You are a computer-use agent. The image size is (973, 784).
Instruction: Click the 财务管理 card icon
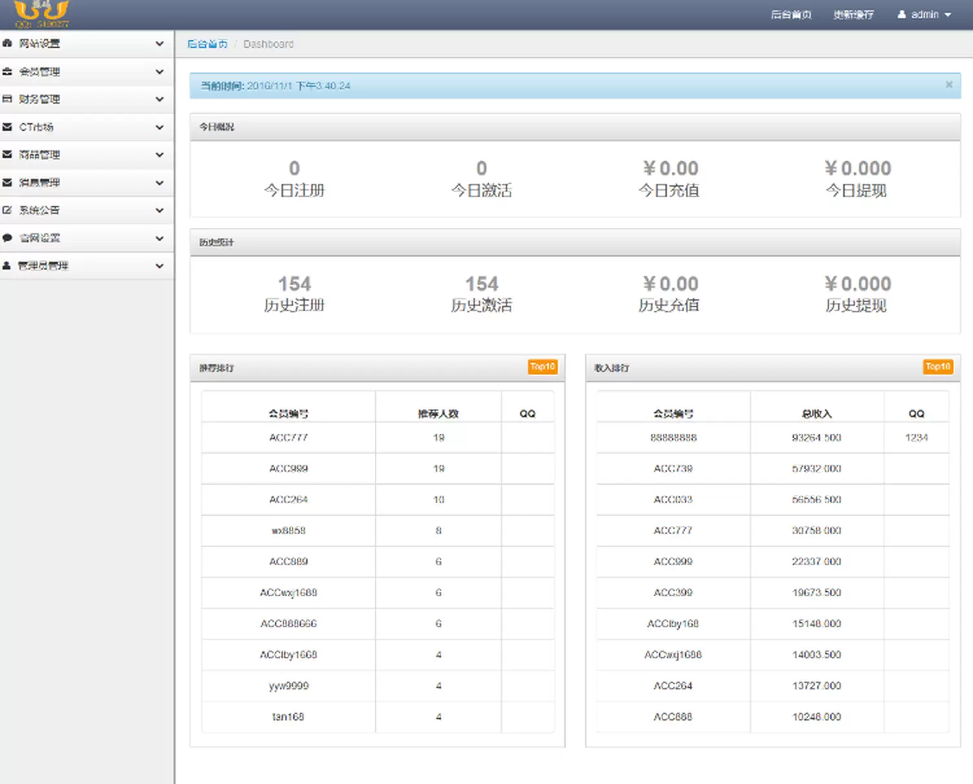click(x=7, y=99)
